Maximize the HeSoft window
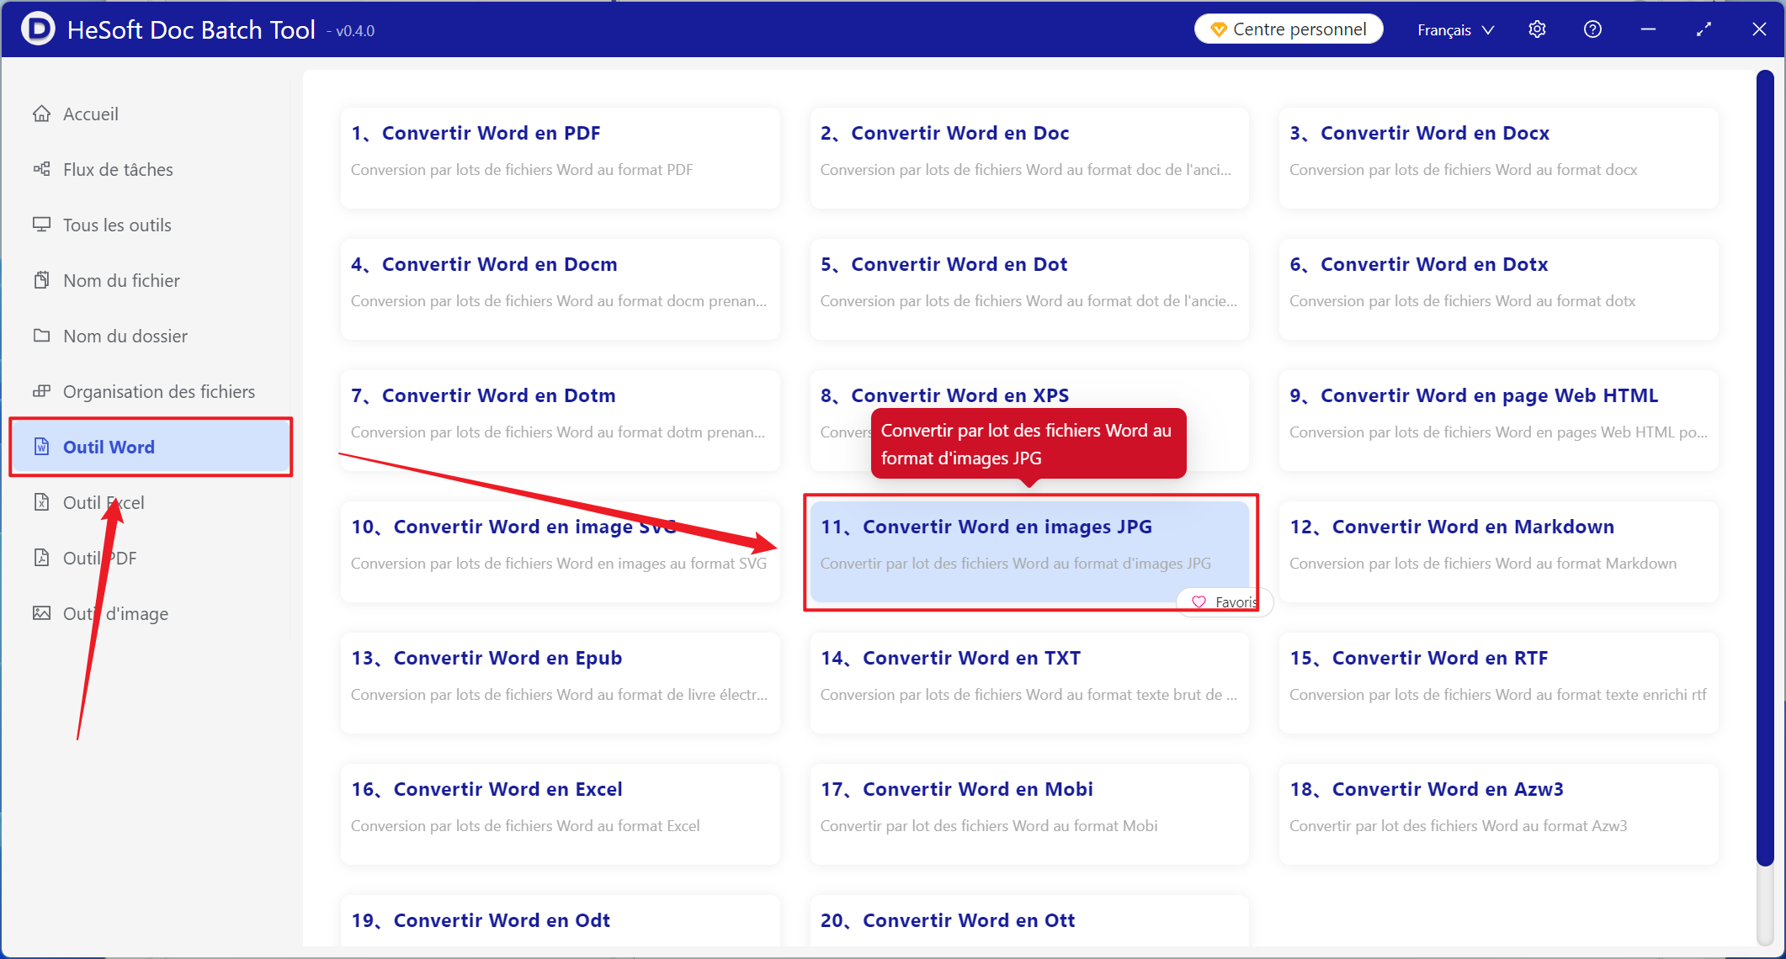The image size is (1786, 959). [x=1704, y=29]
